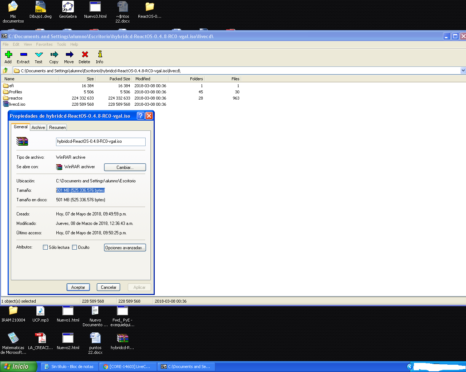Click the highlighted 501 MB Tamaño value
The height and width of the screenshot is (372, 466).
point(80,190)
